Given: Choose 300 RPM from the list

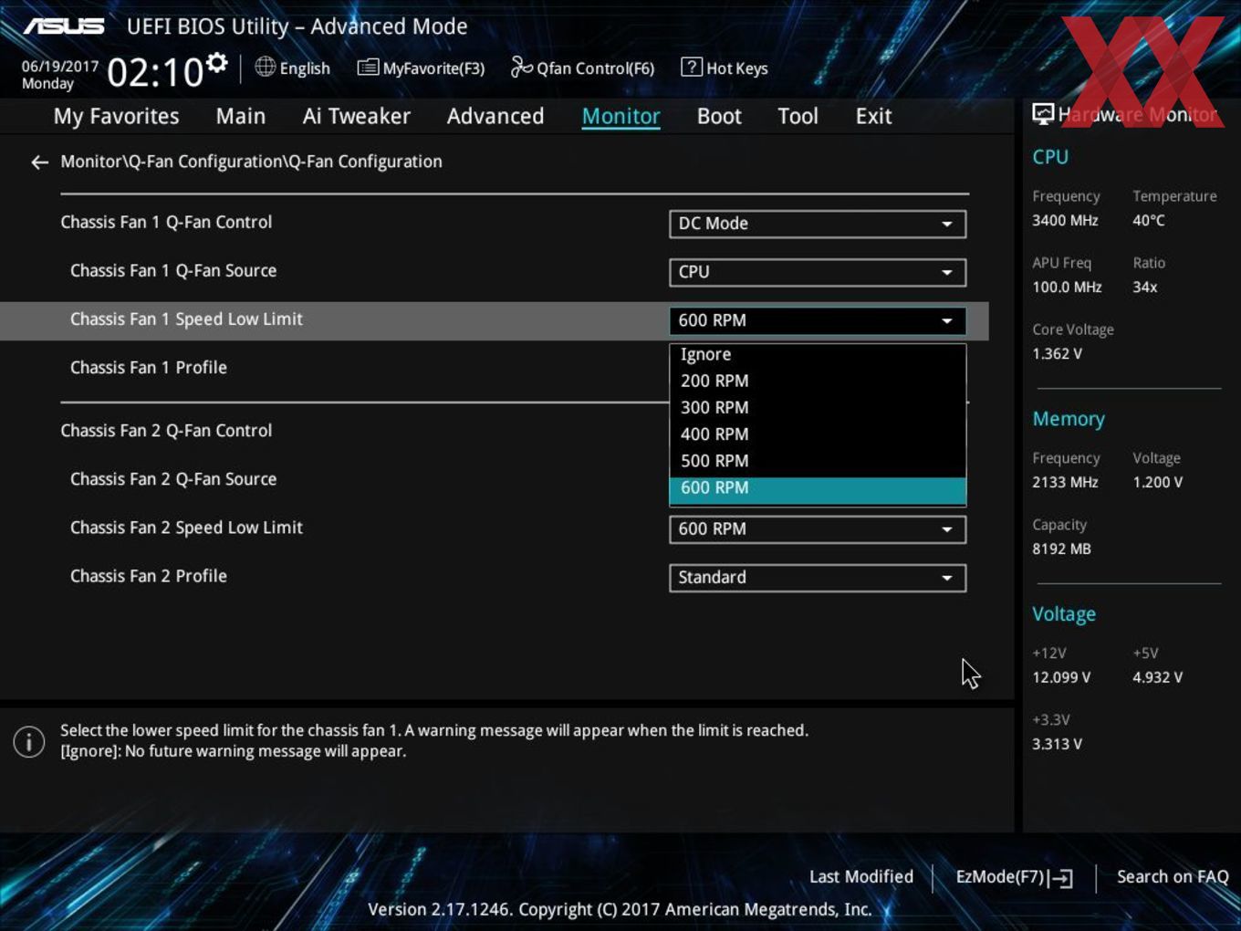Looking at the screenshot, I should click(x=818, y=407).
